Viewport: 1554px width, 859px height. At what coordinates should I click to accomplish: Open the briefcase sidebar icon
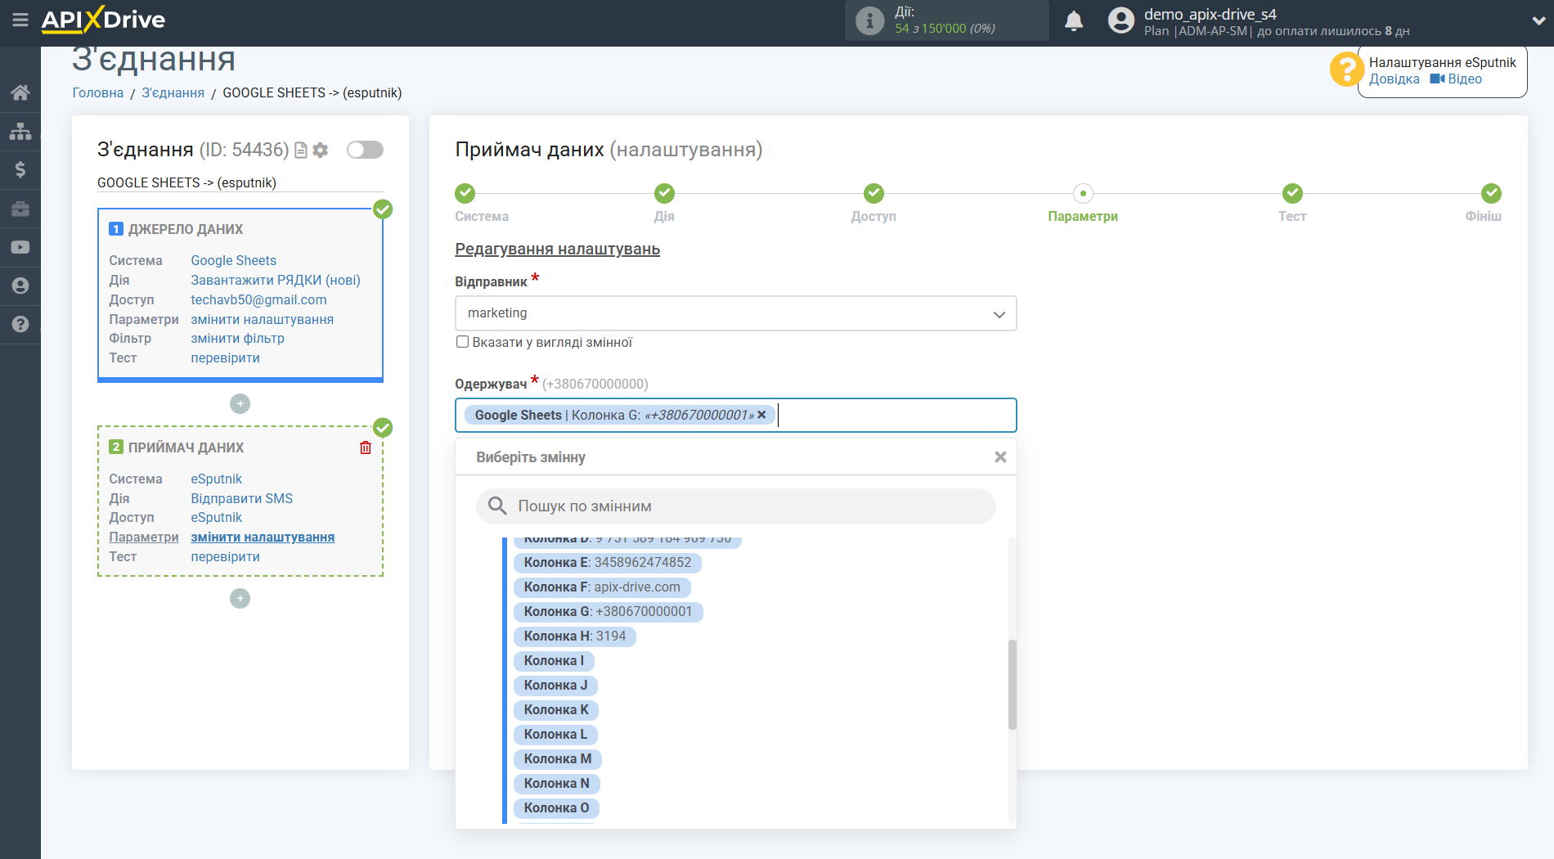coord(20,209)
